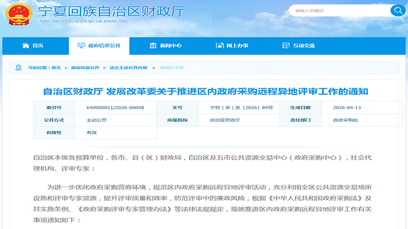The width and height of the screenshot is (408, 229).
Task: Focus the keyword search input field
Action: coord(341,10)
